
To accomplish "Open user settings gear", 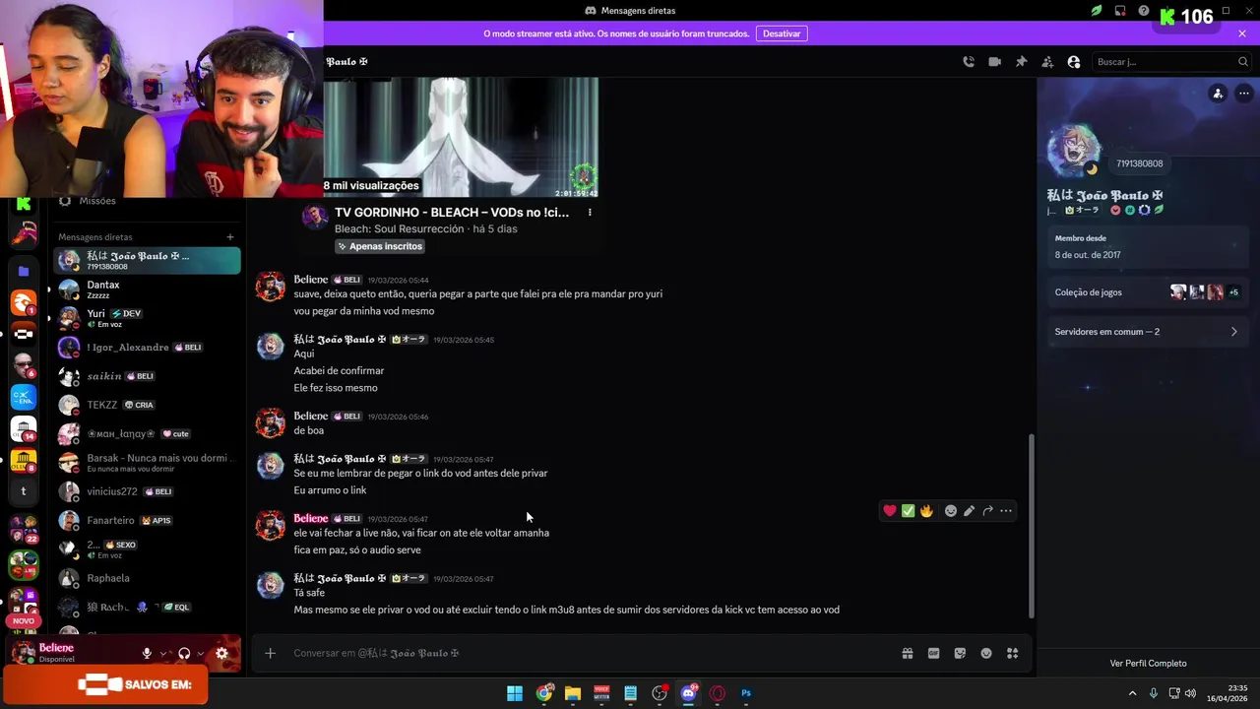I will click(221, 653).
